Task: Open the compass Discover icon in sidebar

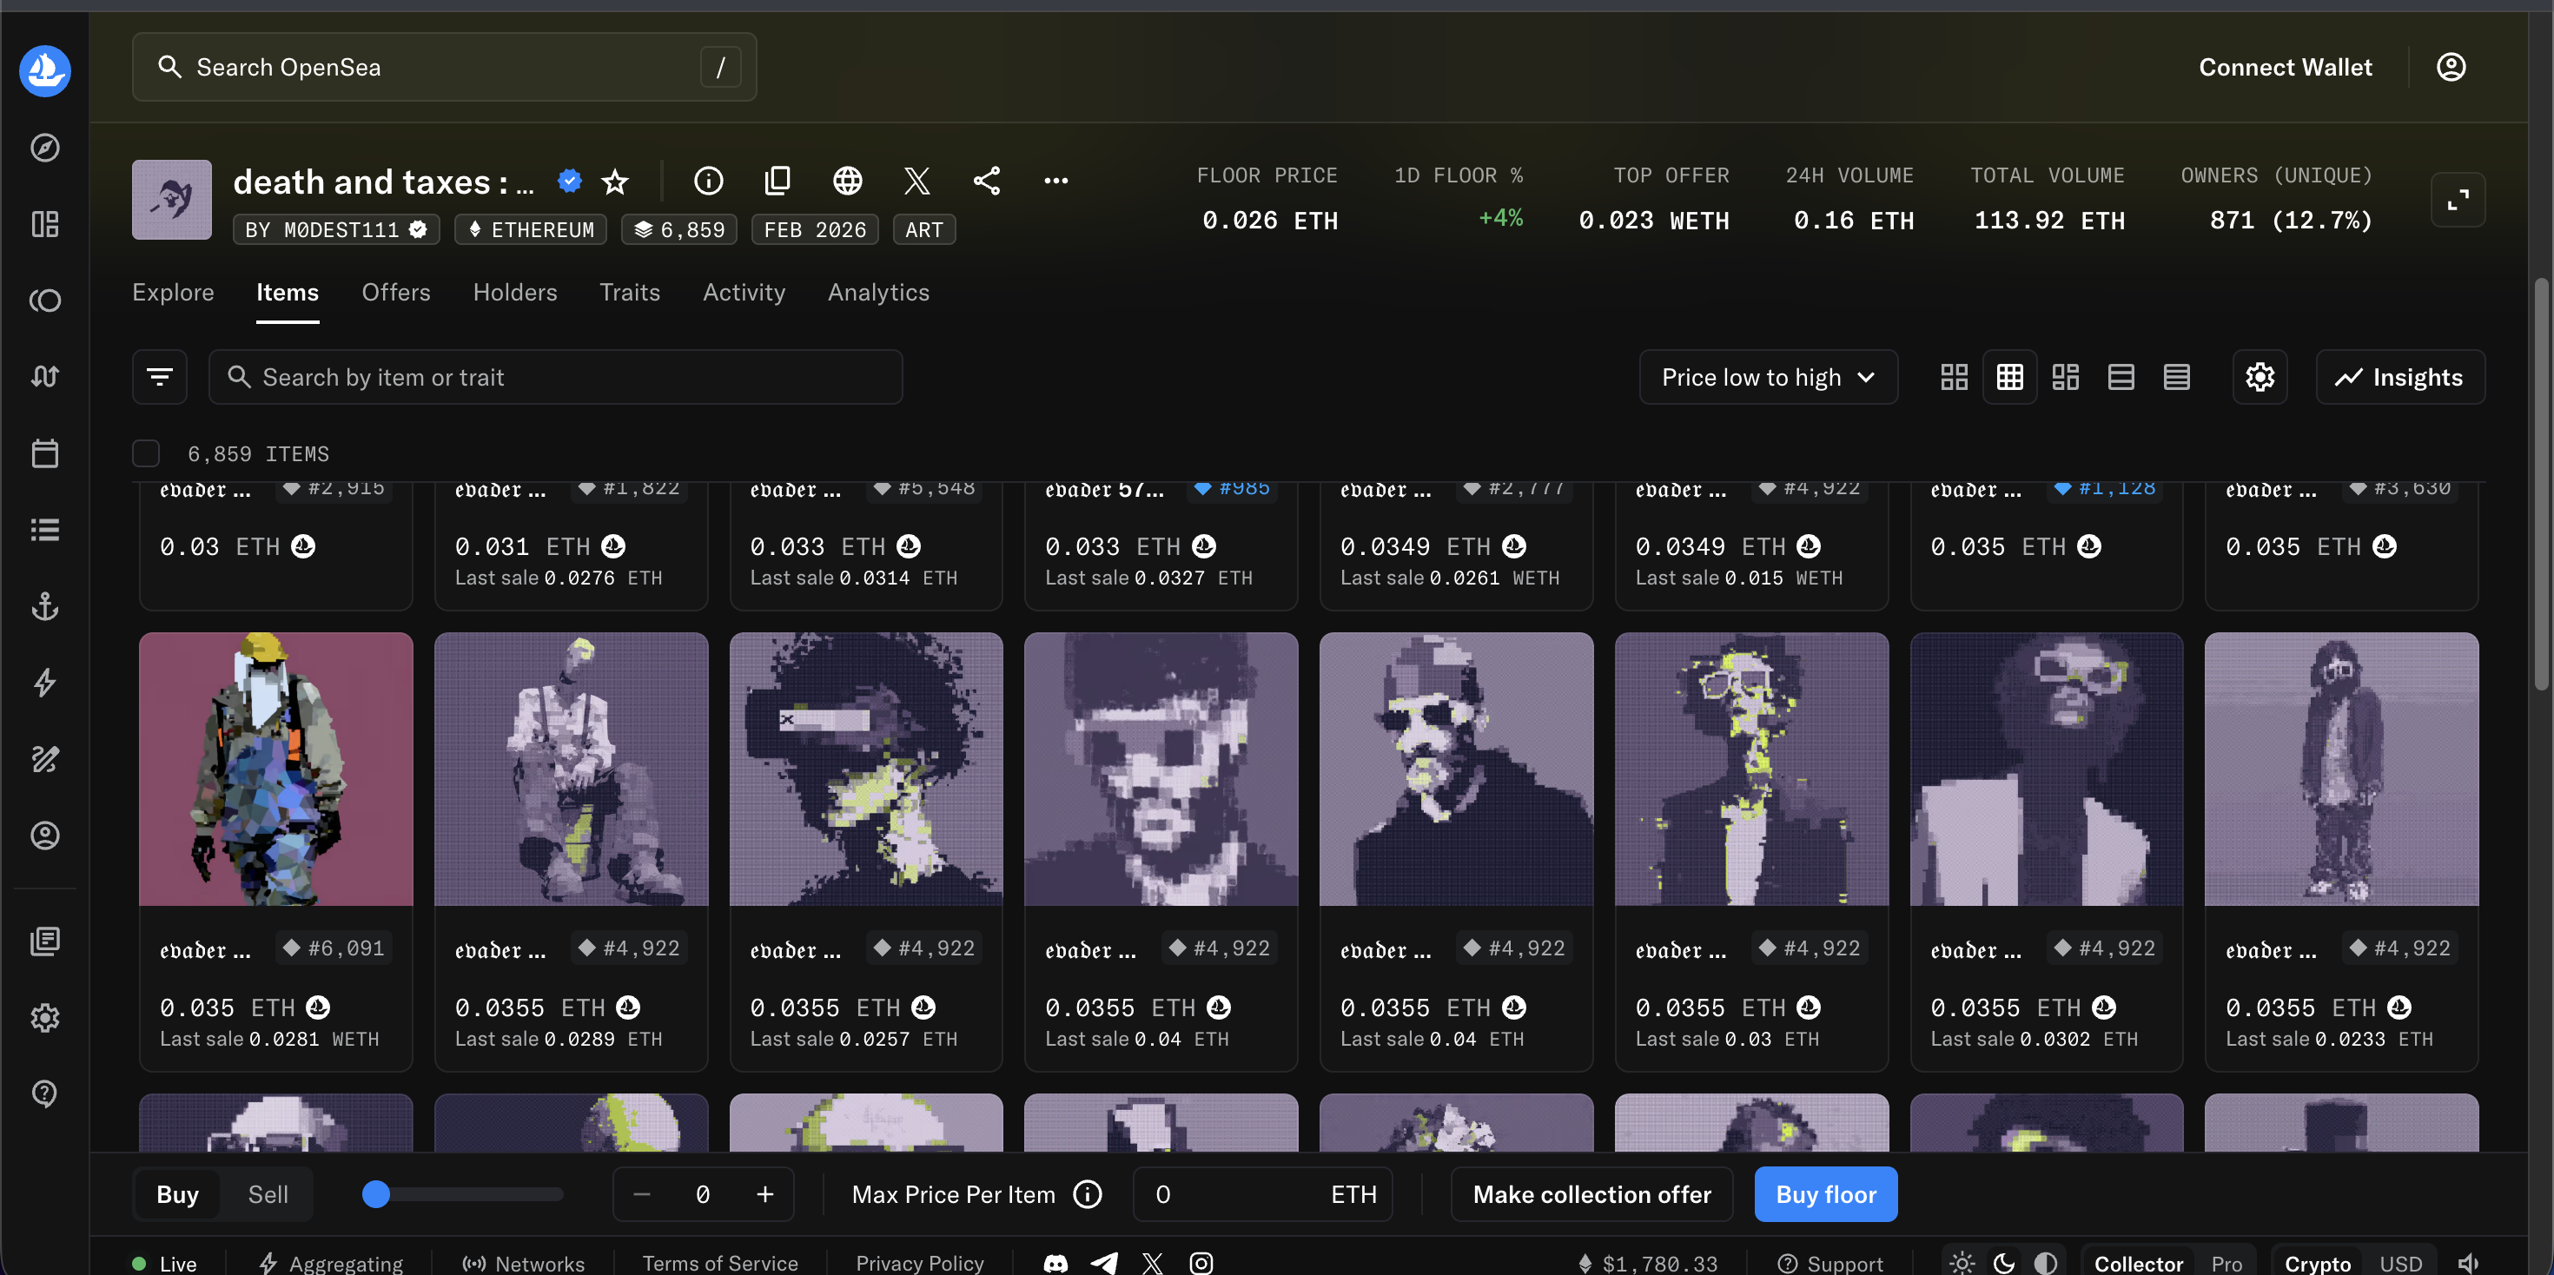Action: [x=44, y=148]
